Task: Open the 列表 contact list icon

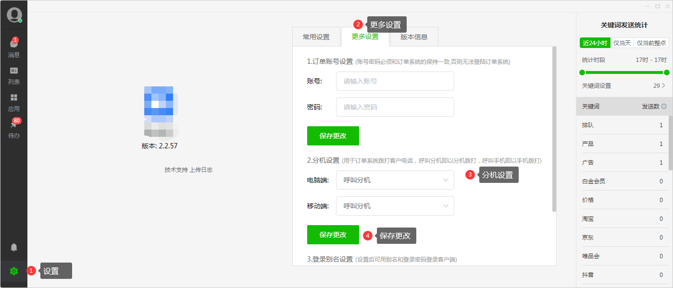Action: pyautogui.click(x=14, y=71)
